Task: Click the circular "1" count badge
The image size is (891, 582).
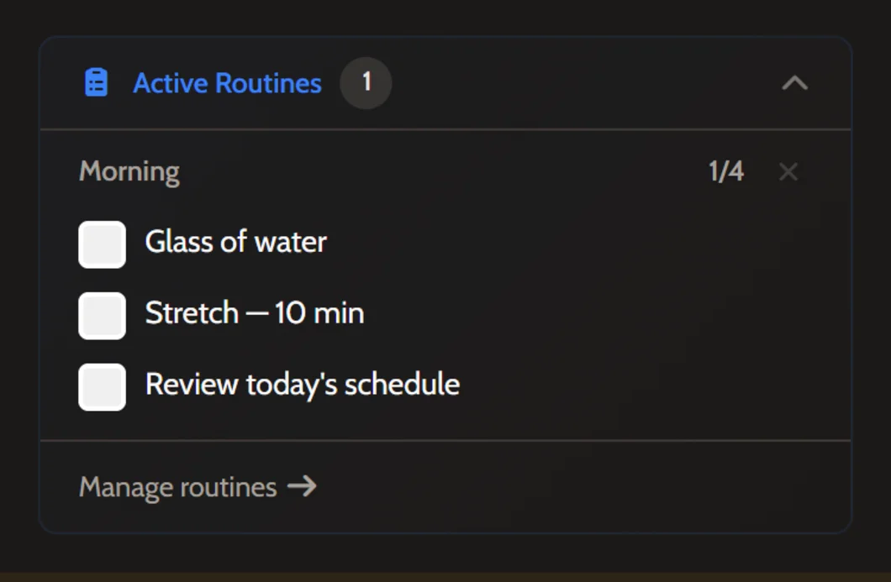Action: click(x=366, y=82)
